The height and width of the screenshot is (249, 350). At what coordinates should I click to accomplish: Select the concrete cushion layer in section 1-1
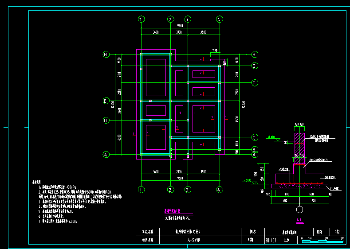(299, 186)
